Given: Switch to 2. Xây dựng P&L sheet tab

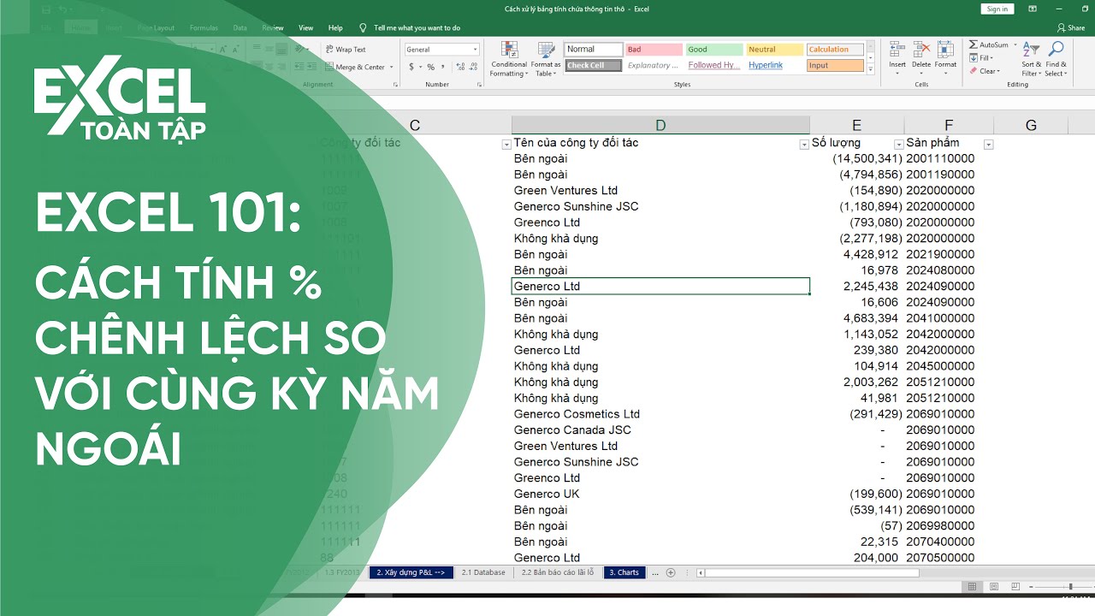Looking at the screenshot, I should (411, 572).
